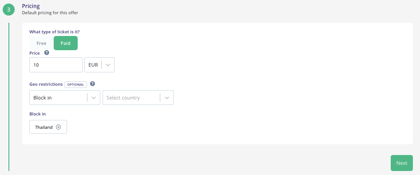Open the Block in restriction type dropdown
Viewport: 420px width, 175px height.
[x=65, y=98]
